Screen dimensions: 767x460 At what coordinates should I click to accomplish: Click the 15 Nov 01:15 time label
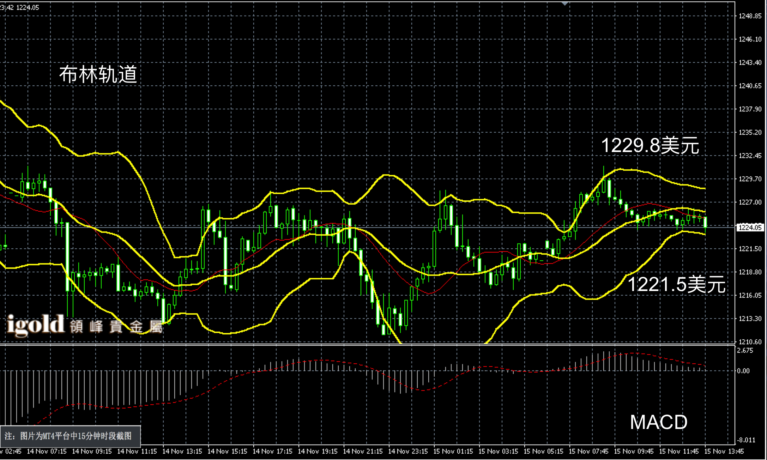click(x=453, y=451)
